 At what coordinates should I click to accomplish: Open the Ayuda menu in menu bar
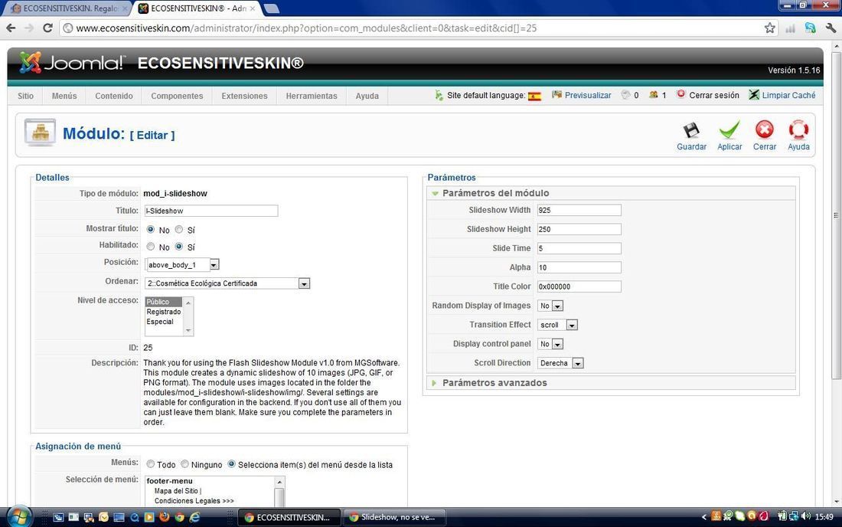(367, 96)
